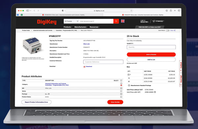Click the blue favorites bar icon

pos(18,15)
